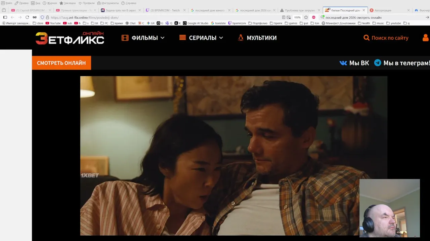
Task: Open the youtube bookmarks folder
Action: [x=394, y=23]
